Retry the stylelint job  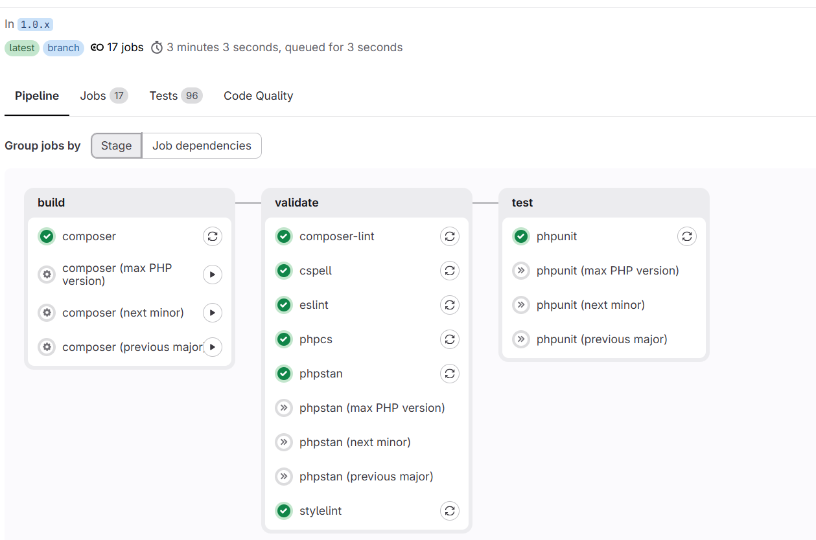click(x=450, y=511)
